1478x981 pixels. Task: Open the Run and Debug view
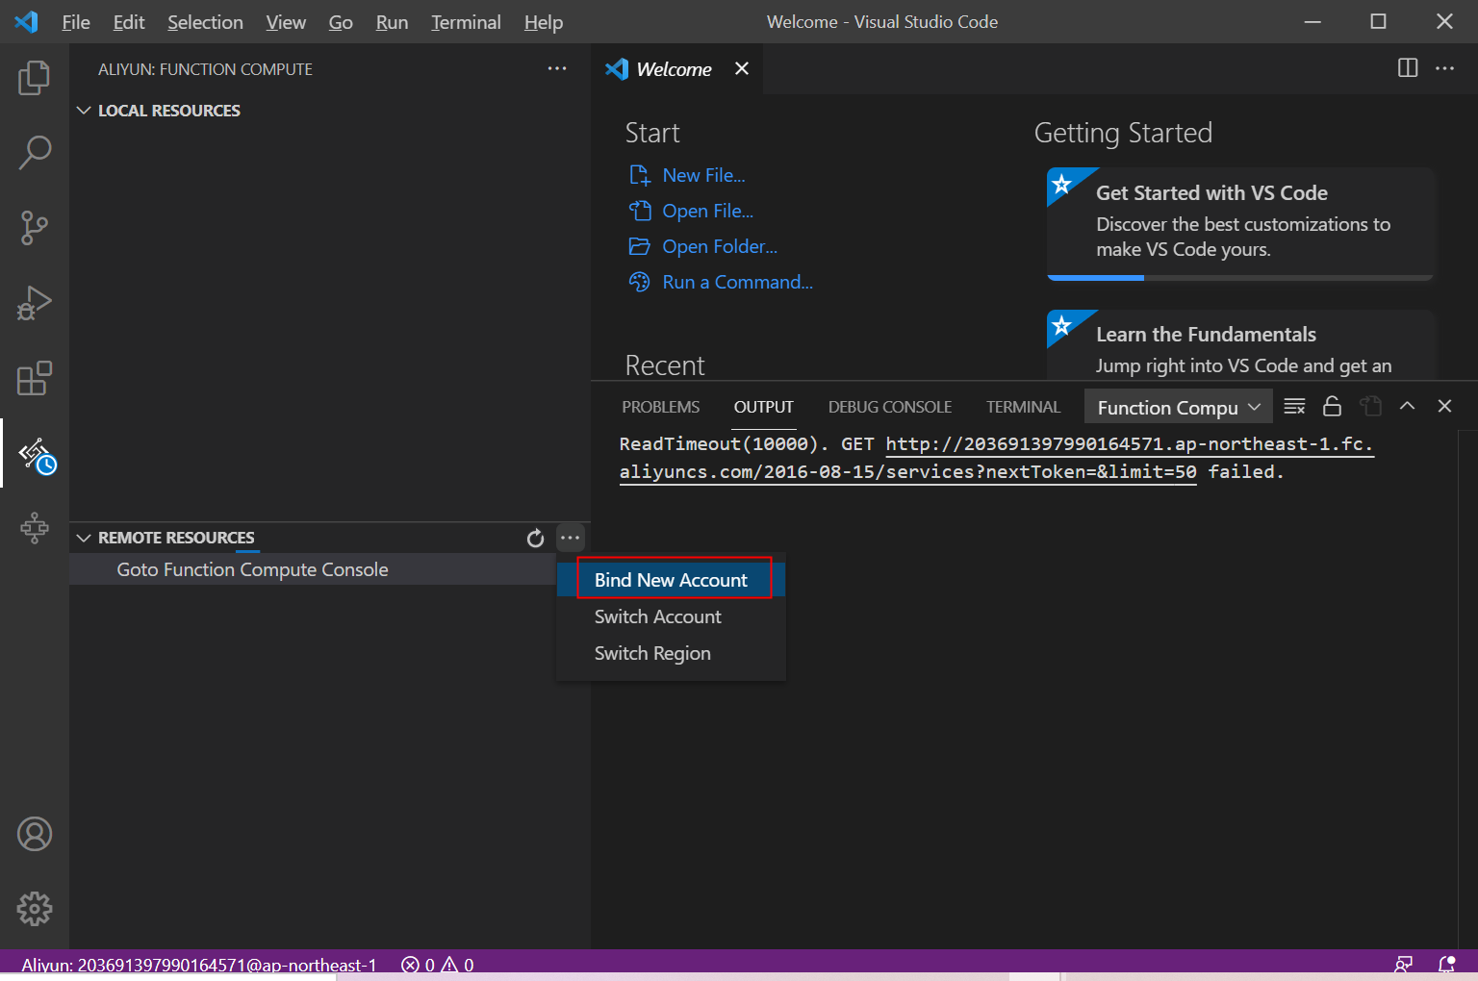click(x=35, y=303)
